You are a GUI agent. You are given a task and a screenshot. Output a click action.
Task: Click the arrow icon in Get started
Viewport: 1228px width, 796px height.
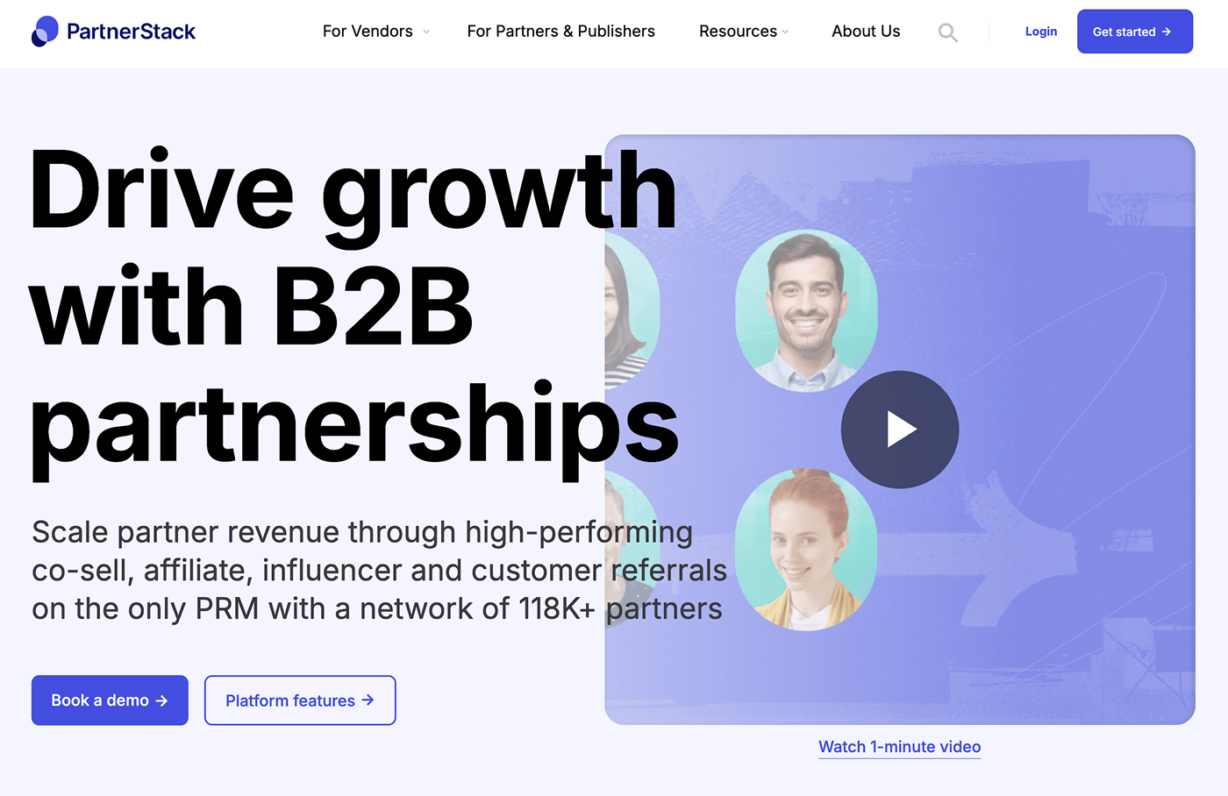1167,32
